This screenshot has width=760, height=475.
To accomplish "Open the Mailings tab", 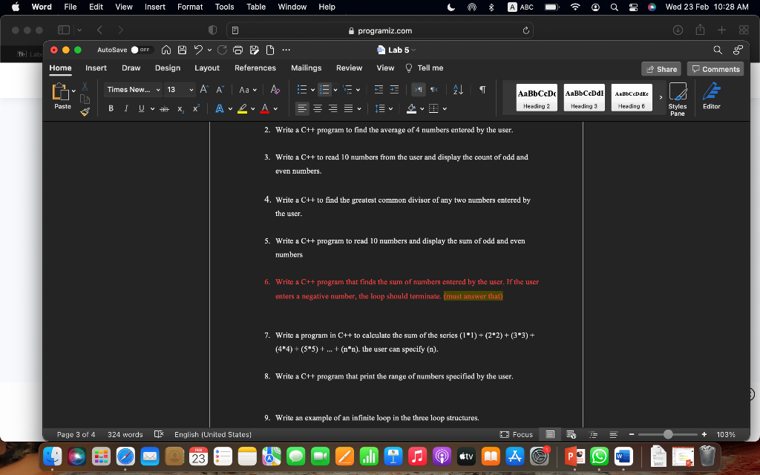I will click(306, 68).
